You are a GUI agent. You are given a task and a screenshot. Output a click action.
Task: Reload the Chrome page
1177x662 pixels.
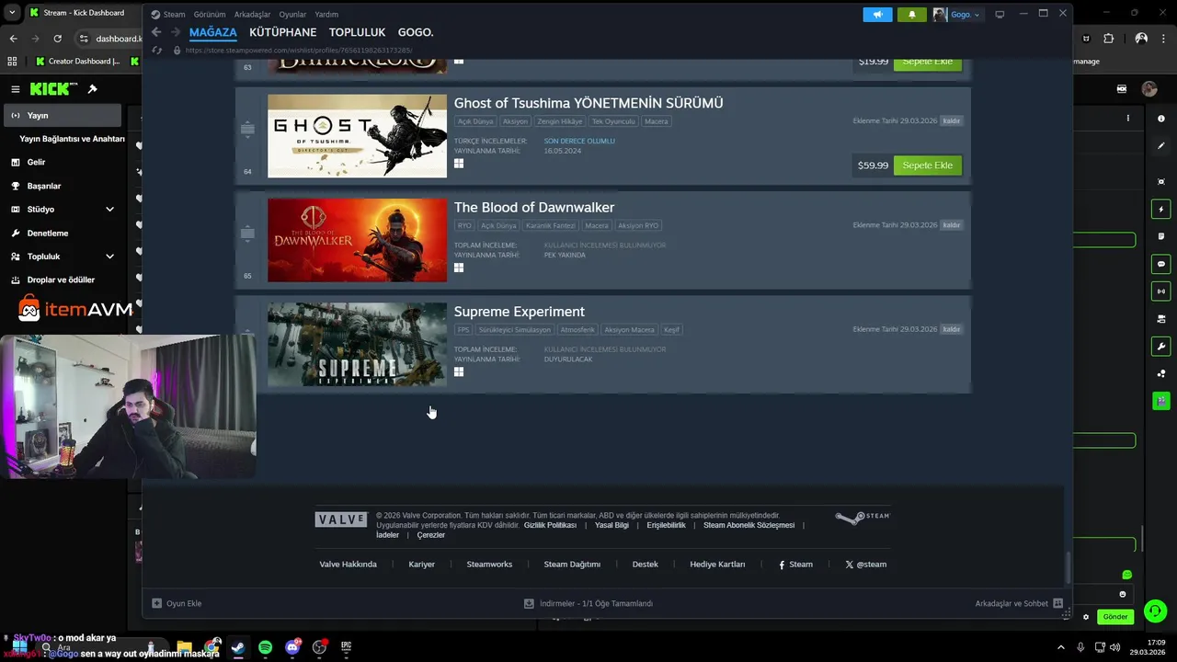57,39
